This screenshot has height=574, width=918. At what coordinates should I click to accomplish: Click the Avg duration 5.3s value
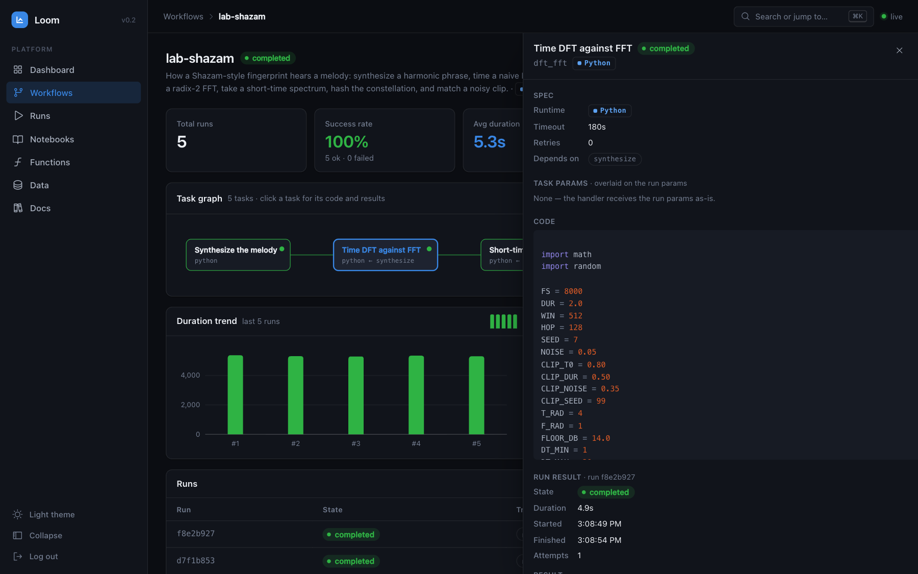click(x=490, y=142)
